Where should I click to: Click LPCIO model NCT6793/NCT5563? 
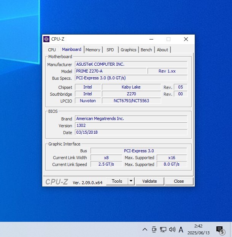[131, 101]
